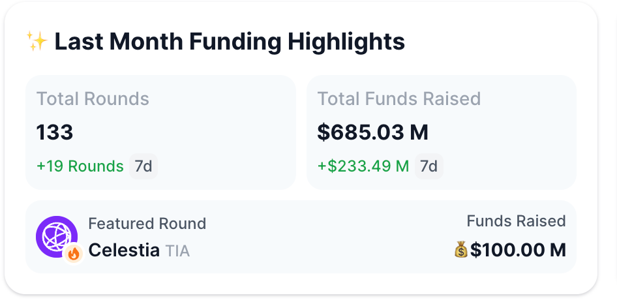Click the Celestia purple globe logo
617x304 pixels.
tap(57, 237)
